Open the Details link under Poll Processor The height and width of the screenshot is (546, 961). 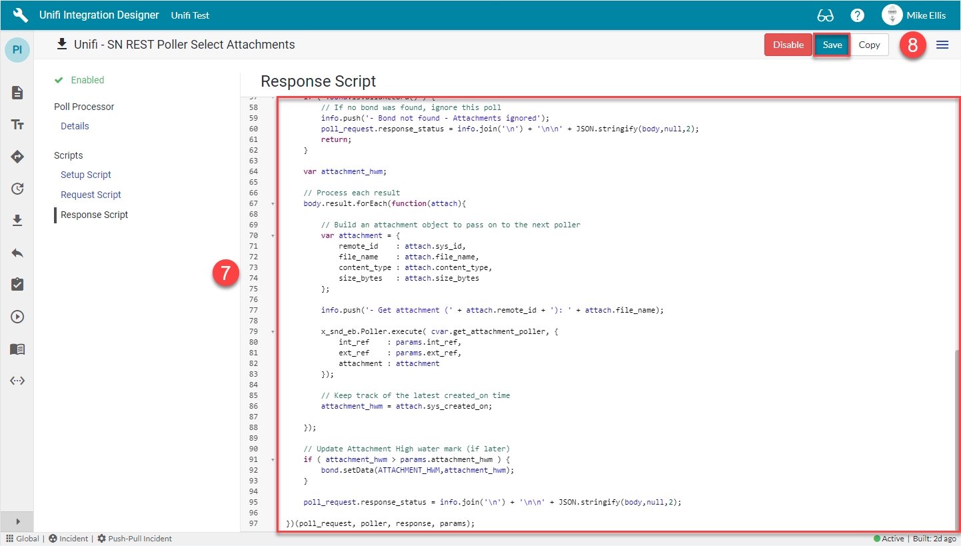[75, 126]
